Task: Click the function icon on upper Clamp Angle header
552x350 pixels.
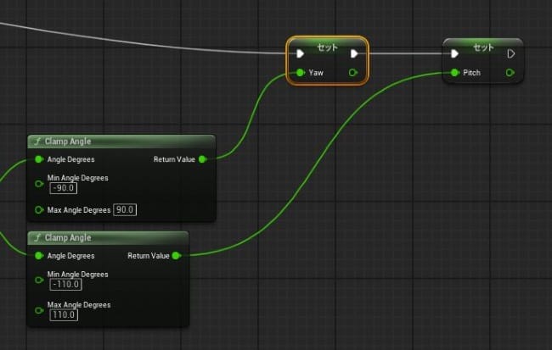Action: click(37, 142)
